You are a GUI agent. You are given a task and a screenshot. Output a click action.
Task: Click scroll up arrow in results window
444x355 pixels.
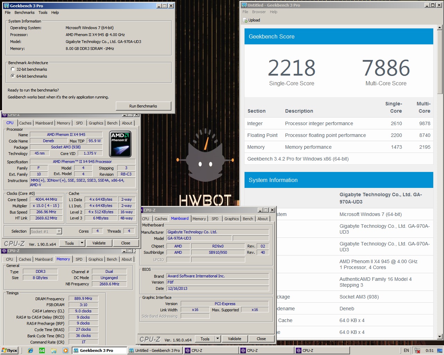coord(440,27)
